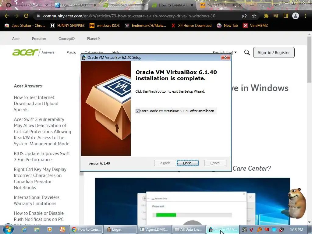Open Acer Swift 3 Vulnerability article link
Screen dimensions: 312x234
click(x=42, y=132)
